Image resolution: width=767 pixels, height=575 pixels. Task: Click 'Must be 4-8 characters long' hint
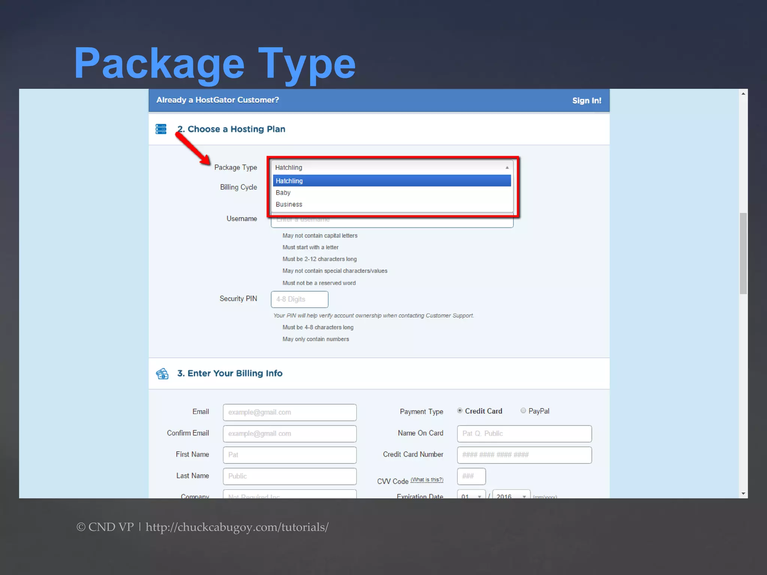318,328
